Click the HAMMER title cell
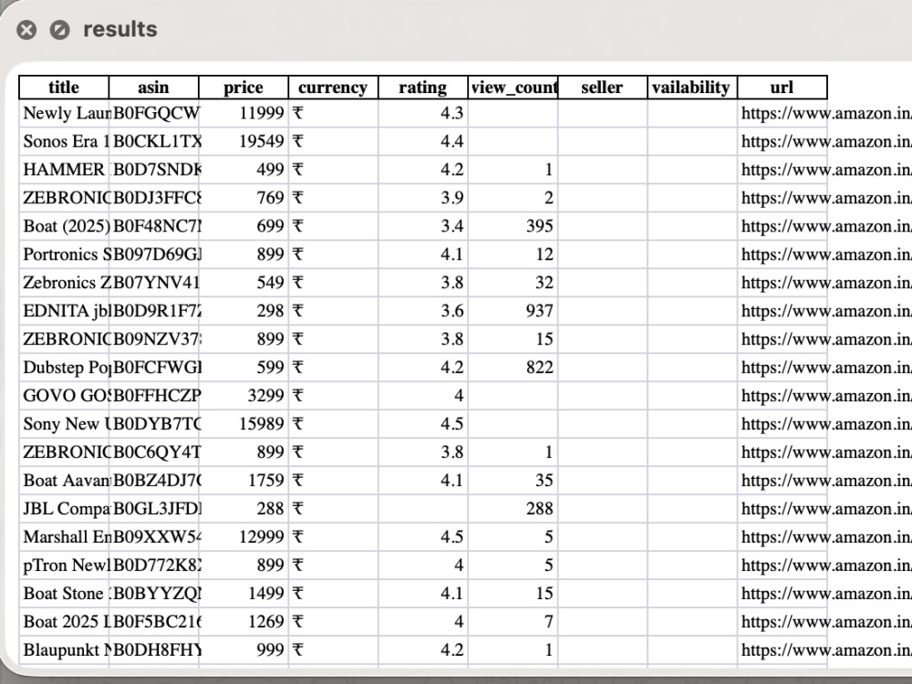 click(x=64, y=170)
